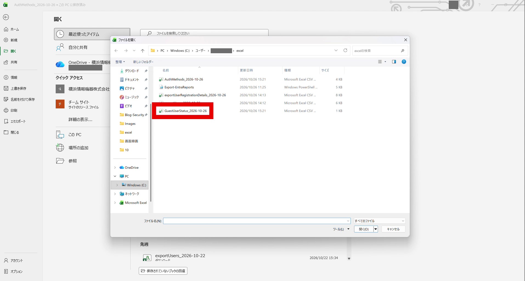Expand the OneDrive tree node
This screenshot has height=281, width=525.
click(x=115, y=168)
